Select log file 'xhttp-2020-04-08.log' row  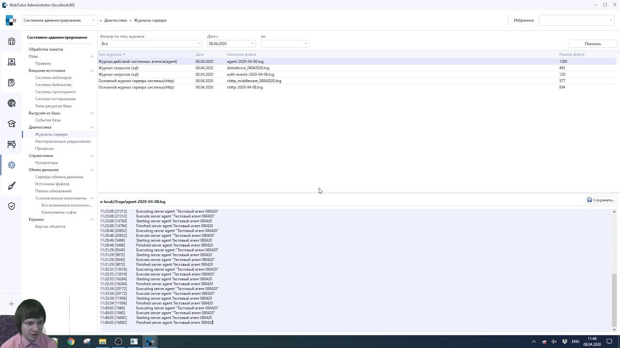357,87
